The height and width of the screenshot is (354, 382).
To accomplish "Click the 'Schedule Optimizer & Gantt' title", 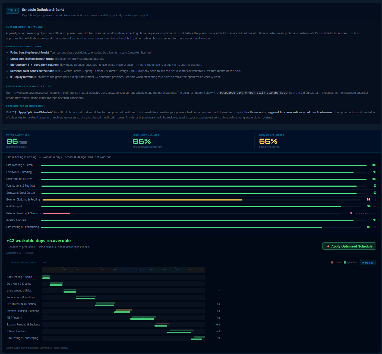I will 43,10.
